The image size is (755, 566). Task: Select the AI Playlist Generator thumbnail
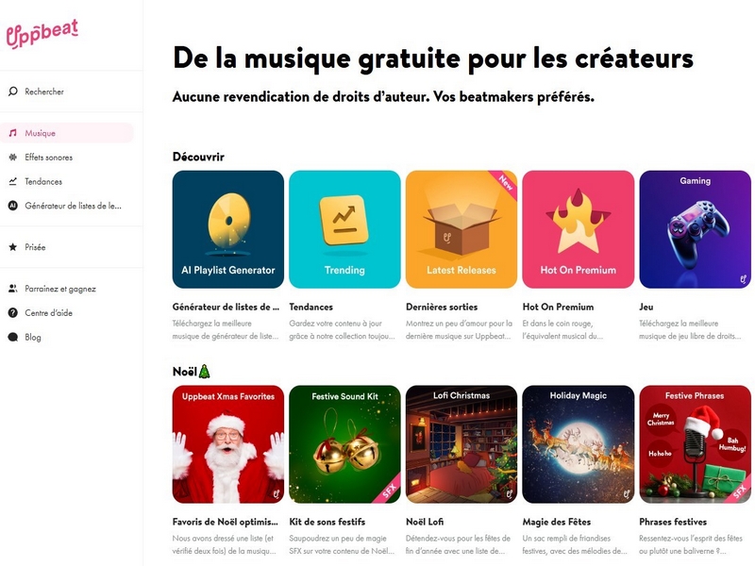tap(228, 229)
